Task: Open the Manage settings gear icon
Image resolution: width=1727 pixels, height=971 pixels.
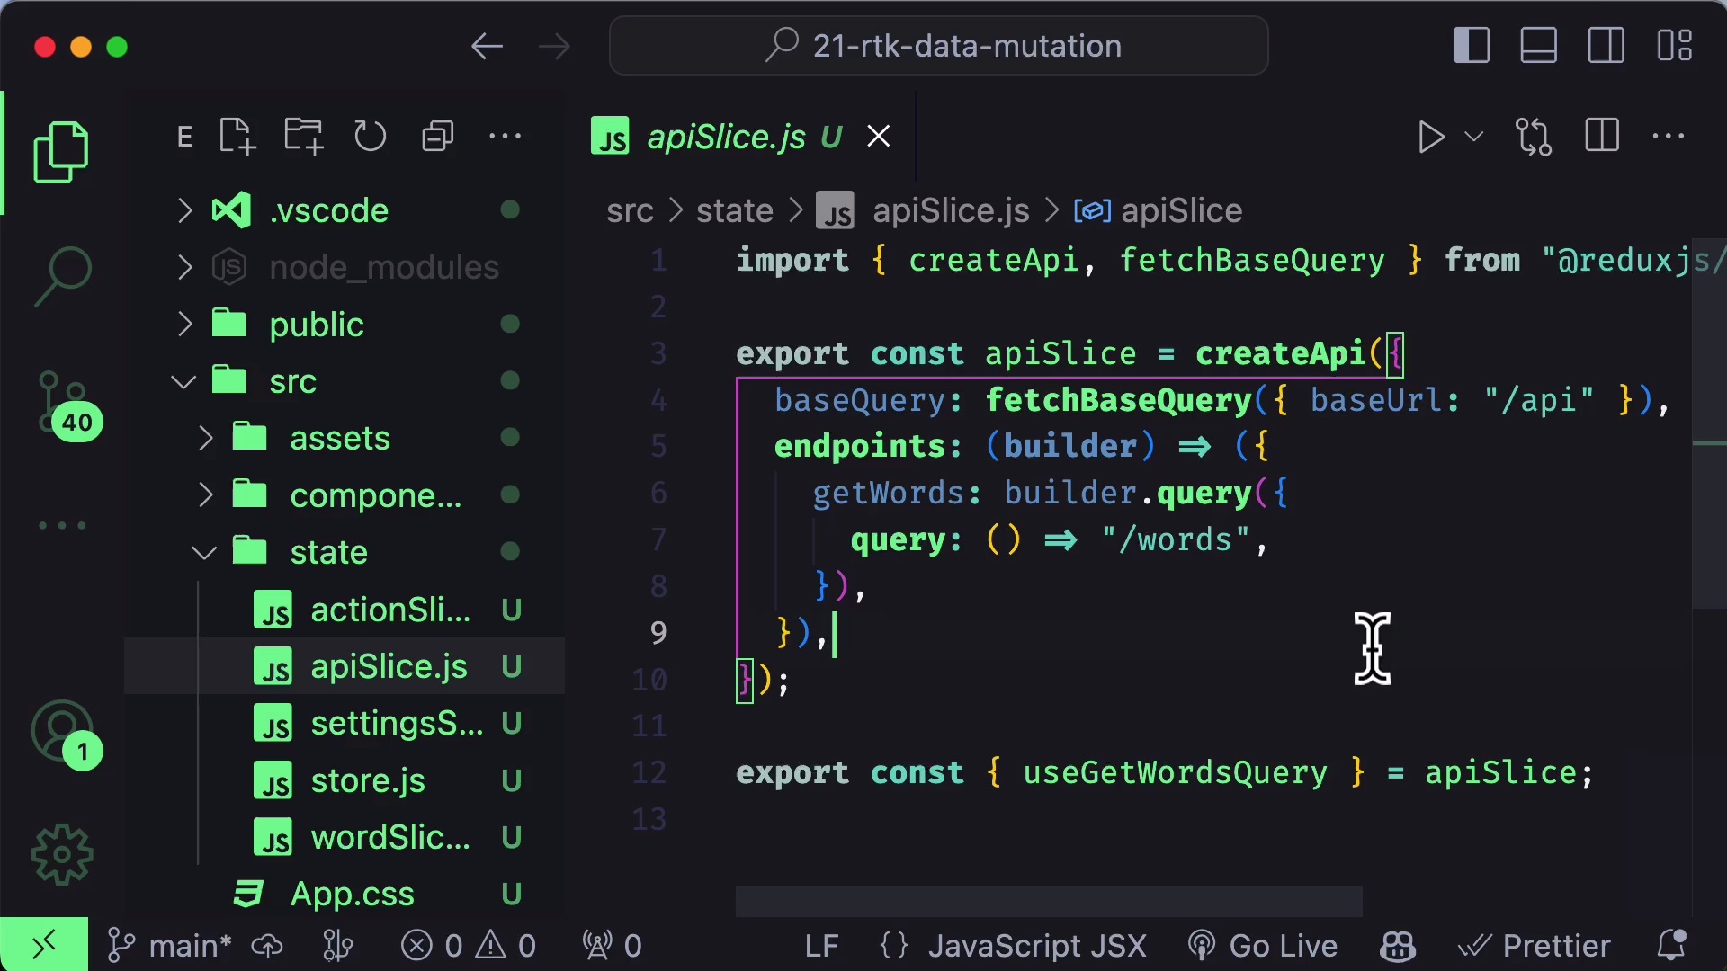Action: [62, 854]
